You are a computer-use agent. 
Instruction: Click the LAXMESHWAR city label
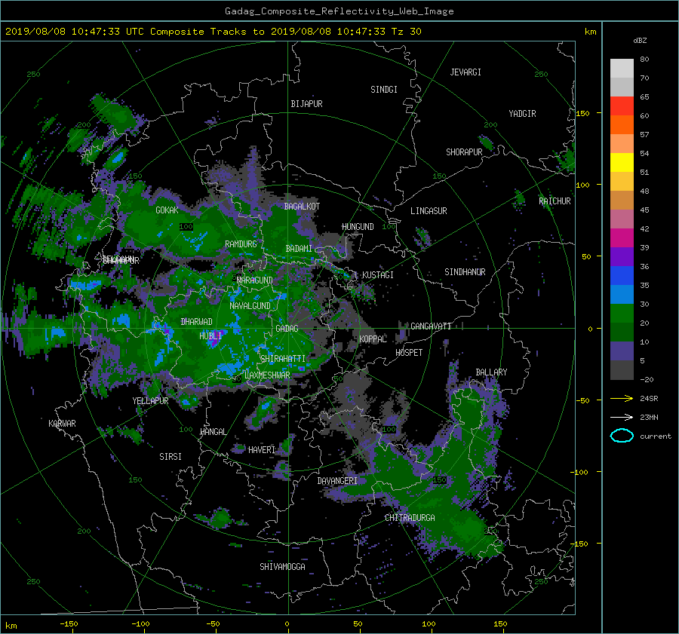click(x=267, y=375)
